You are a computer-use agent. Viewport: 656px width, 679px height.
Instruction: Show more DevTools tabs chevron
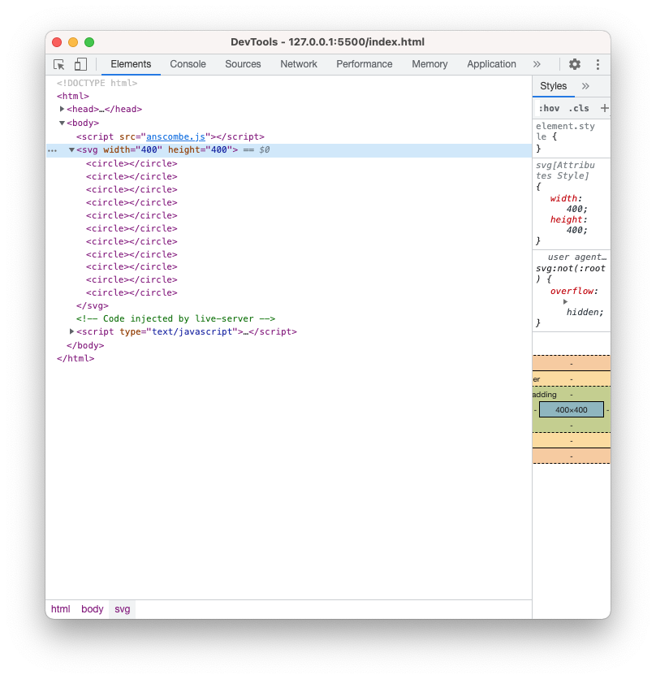coord(537,64)
